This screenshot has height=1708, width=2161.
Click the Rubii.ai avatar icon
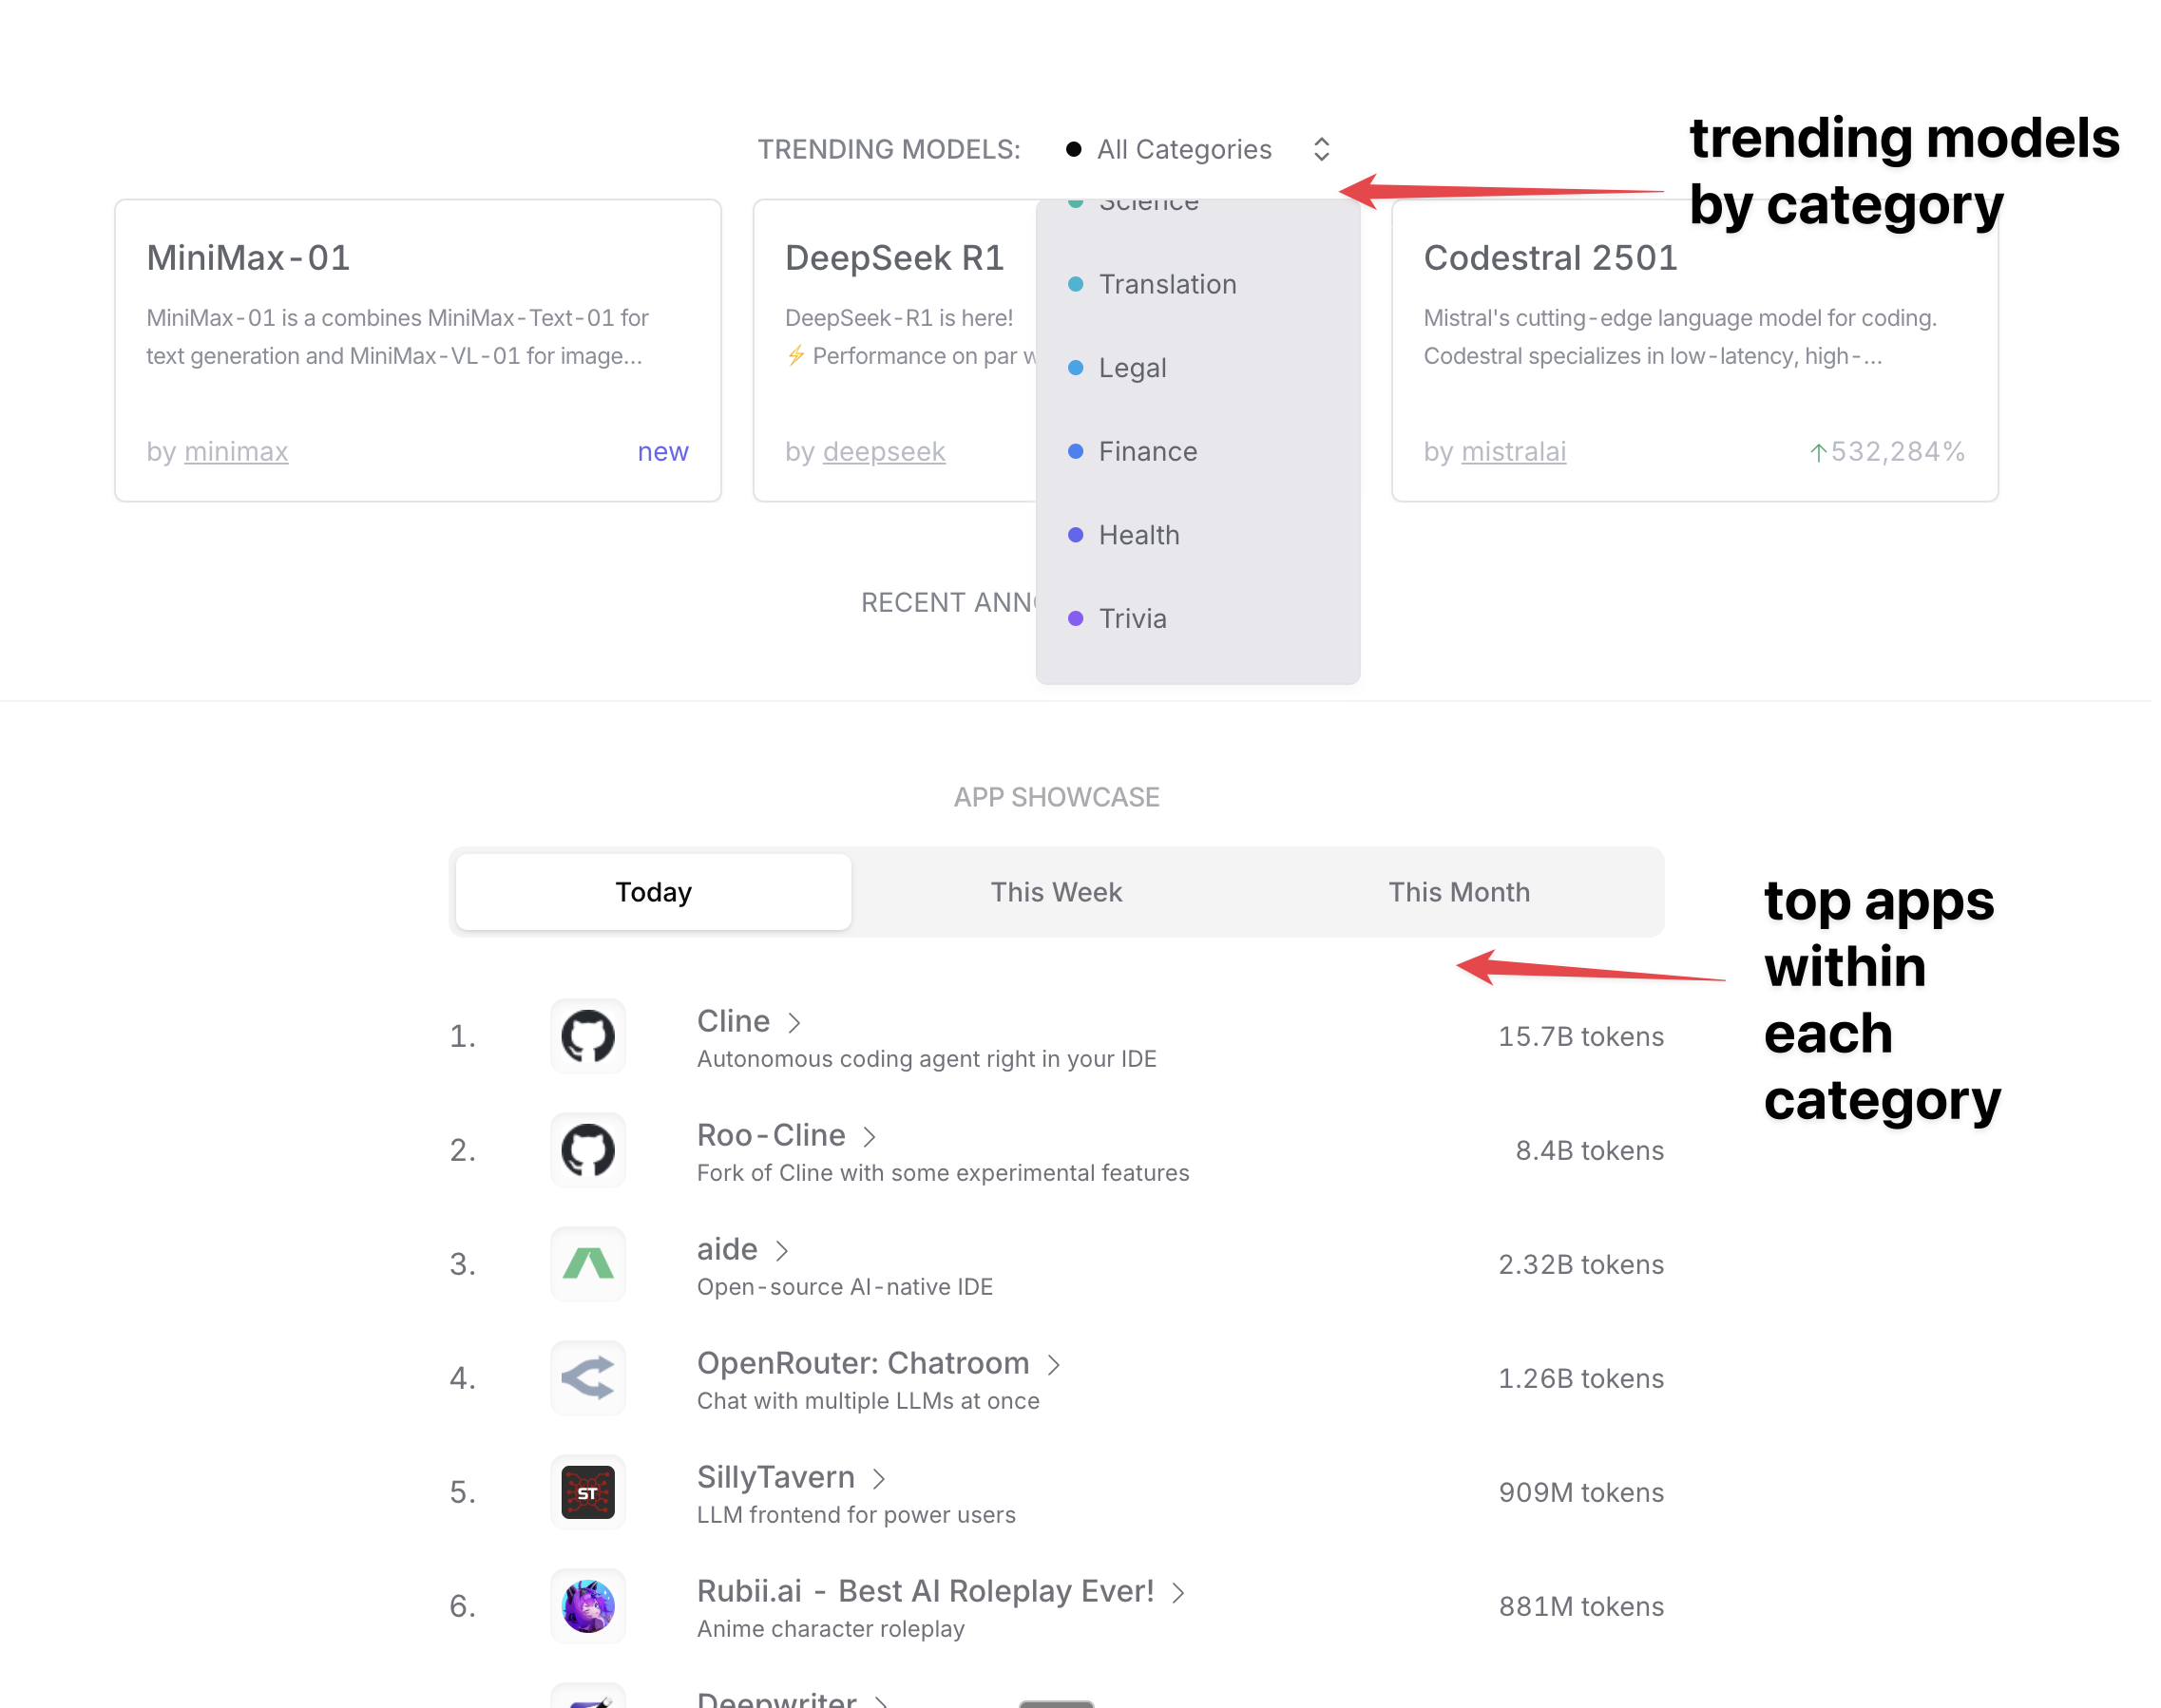point(587,1606)
